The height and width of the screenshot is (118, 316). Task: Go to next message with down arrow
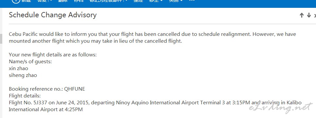click(x=309, y=15)
